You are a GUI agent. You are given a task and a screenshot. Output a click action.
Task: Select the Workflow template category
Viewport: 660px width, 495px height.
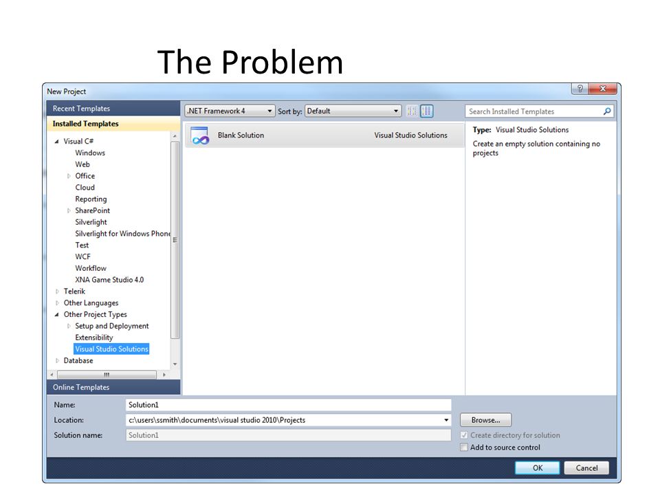(91, 269)
